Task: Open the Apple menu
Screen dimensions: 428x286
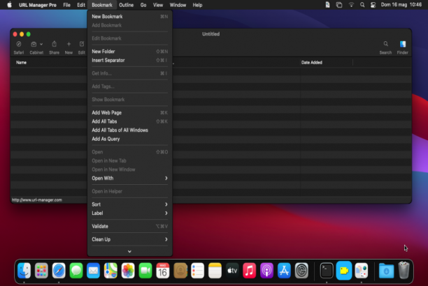Action: tap(9, 5)
